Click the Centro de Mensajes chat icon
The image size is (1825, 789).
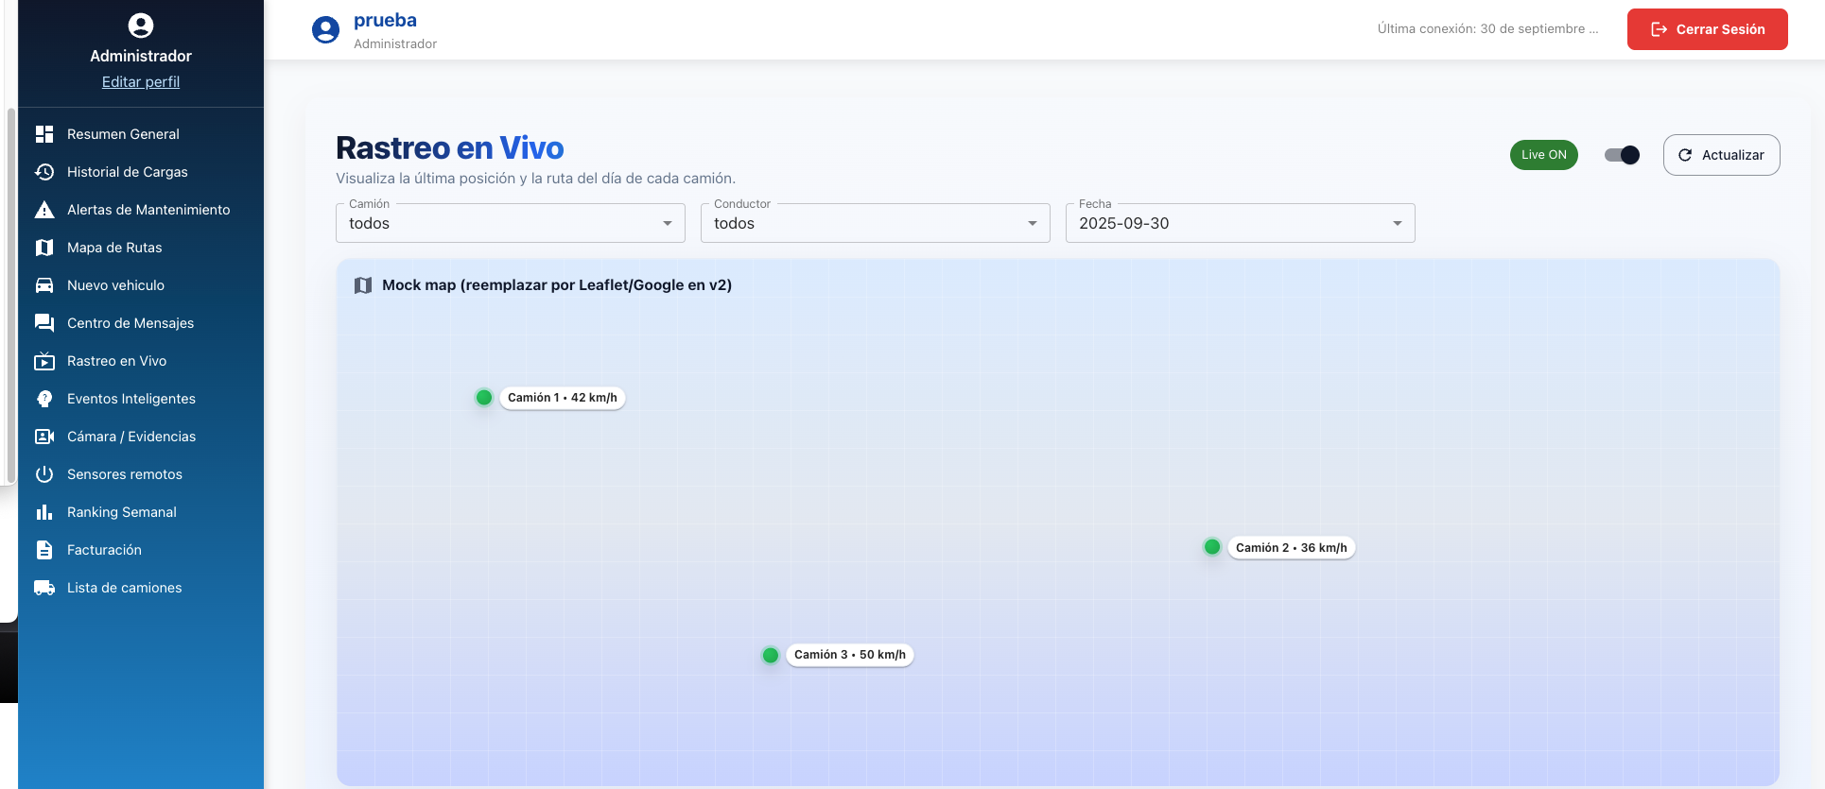click(x=44, y=323)
